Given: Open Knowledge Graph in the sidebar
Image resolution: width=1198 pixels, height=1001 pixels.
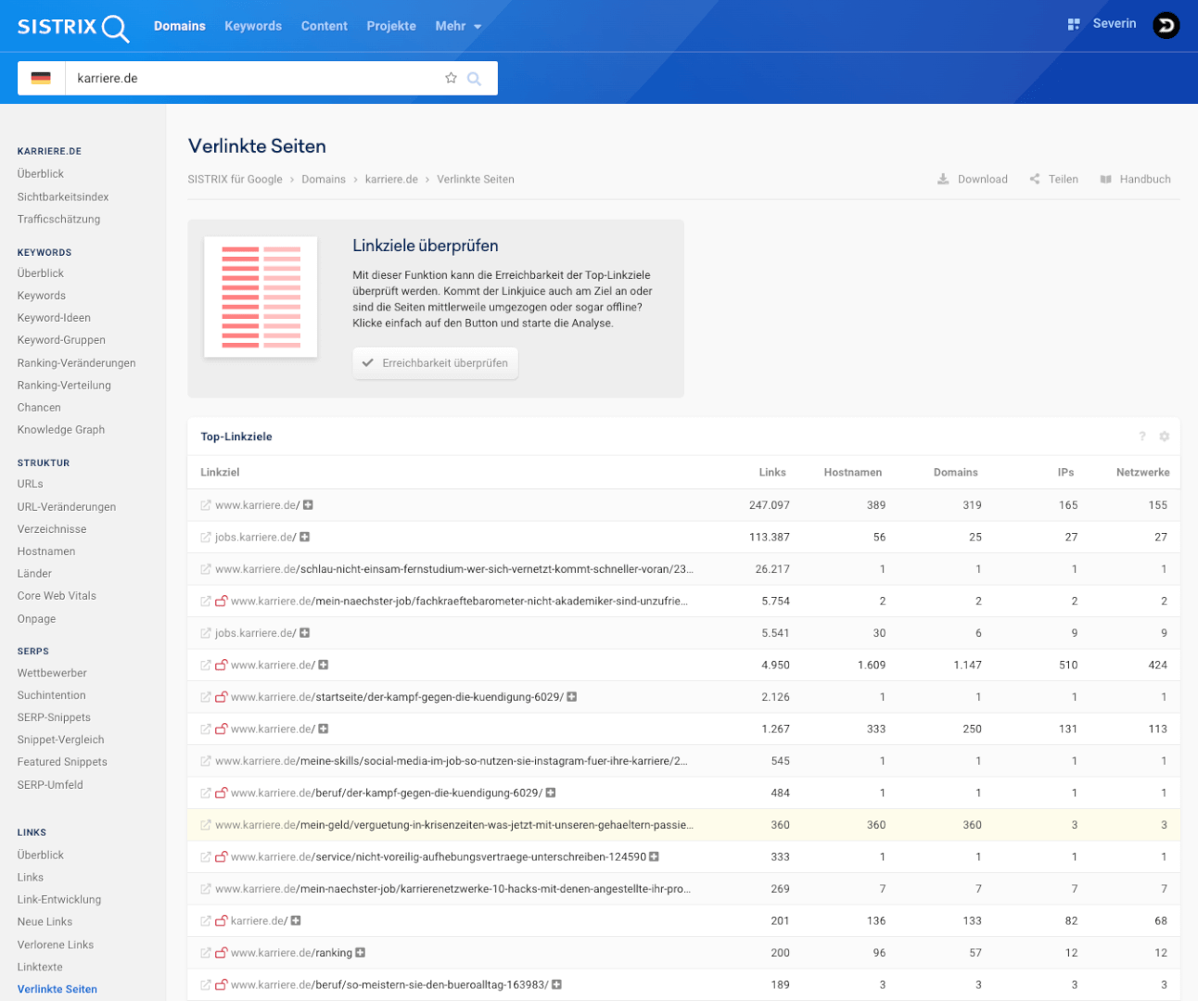Looking at the screenshot, I should tap(61, 430).
